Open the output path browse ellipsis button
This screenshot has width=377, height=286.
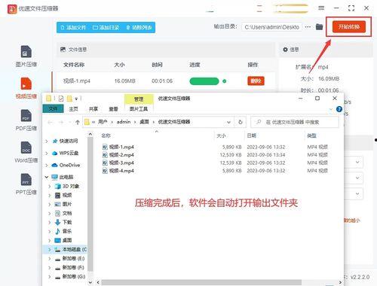[308, 27]
